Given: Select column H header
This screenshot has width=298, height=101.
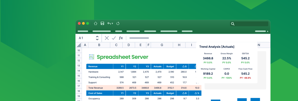Looking at the screenshot, I should 179,45.
